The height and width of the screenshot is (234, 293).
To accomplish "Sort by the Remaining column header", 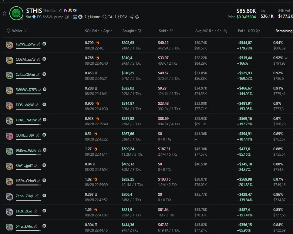I will 284,31.
